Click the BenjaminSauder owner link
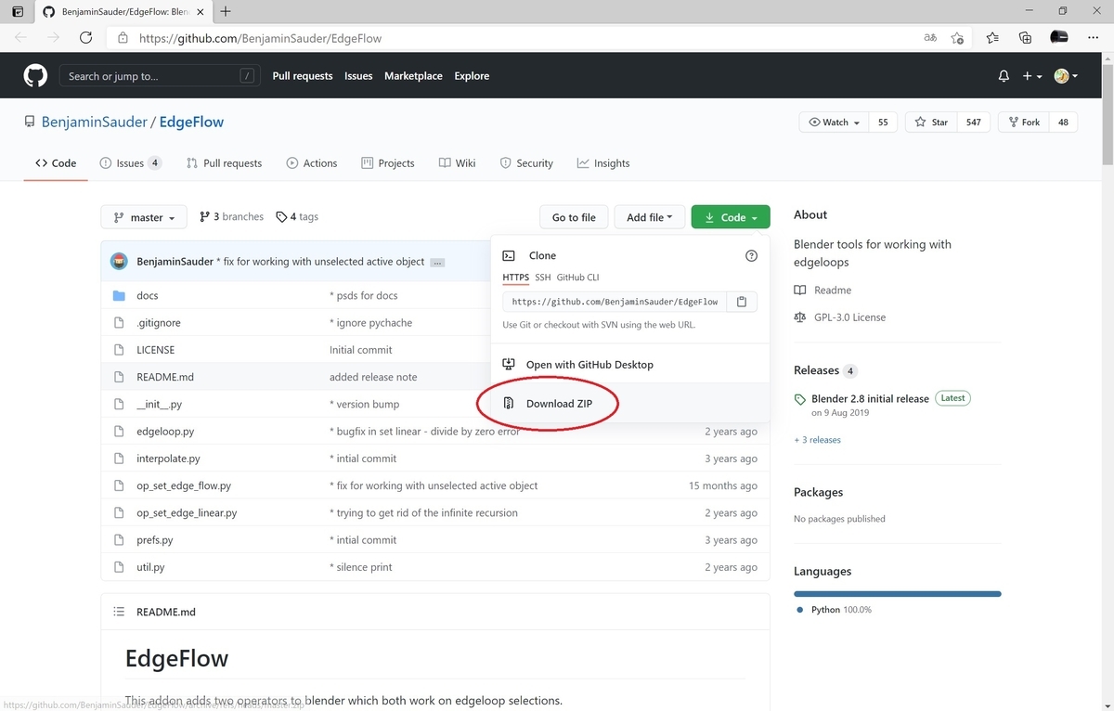Image resolution: width=1114 pixels, height=711 pixels. click(97, 122)
